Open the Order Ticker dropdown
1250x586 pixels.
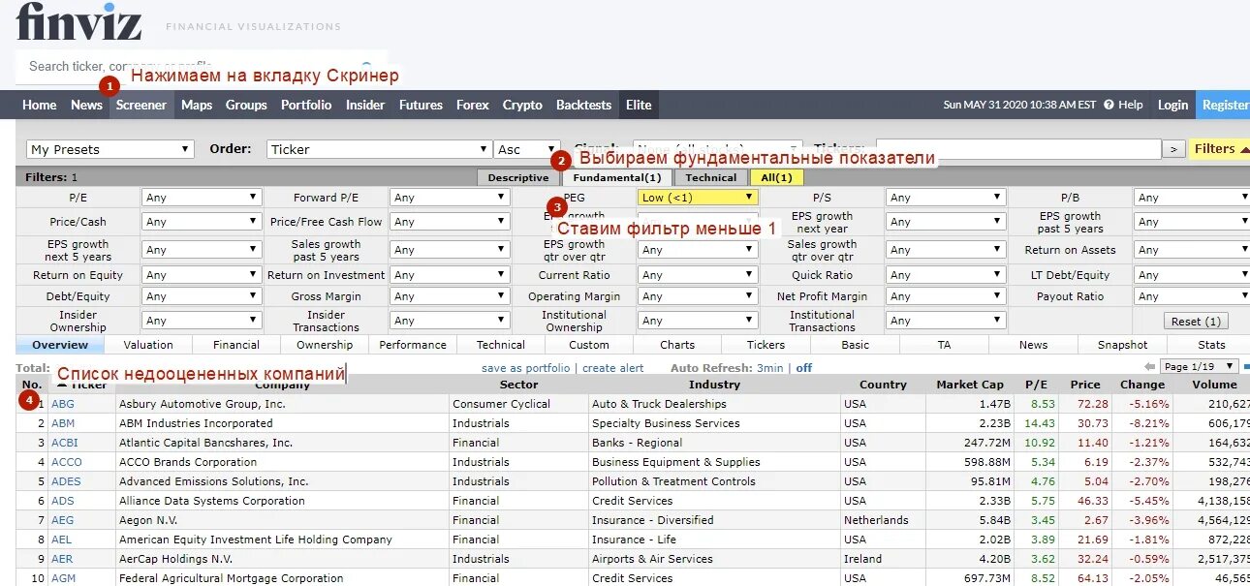point(379,149)
